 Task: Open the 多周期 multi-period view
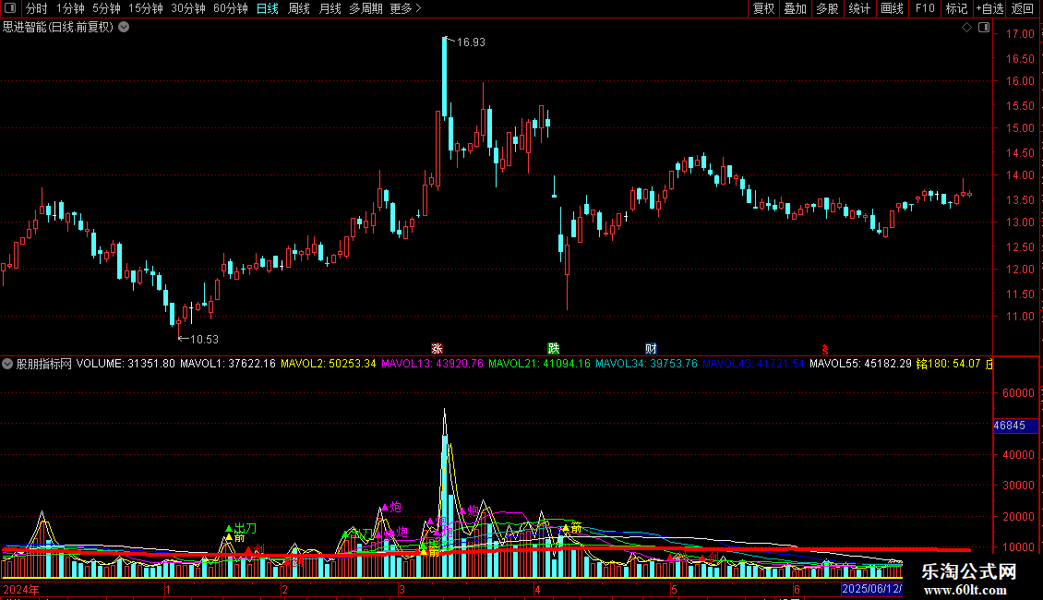pyautogui.click(x=366, y=8)
